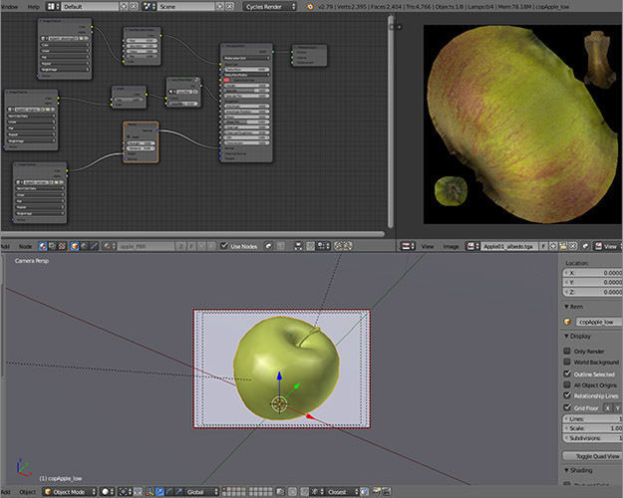
Task: Choose world shader type icon
Action: [84, 246]
